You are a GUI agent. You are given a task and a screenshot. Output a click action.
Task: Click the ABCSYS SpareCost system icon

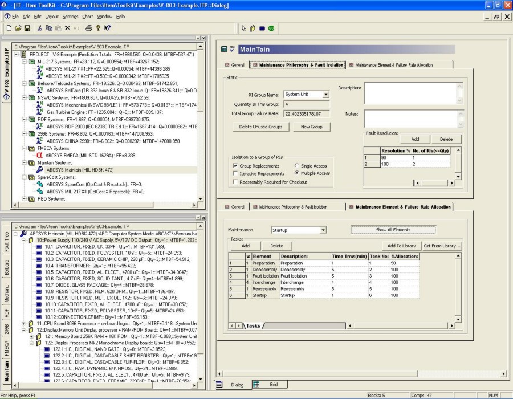[40, 184]
